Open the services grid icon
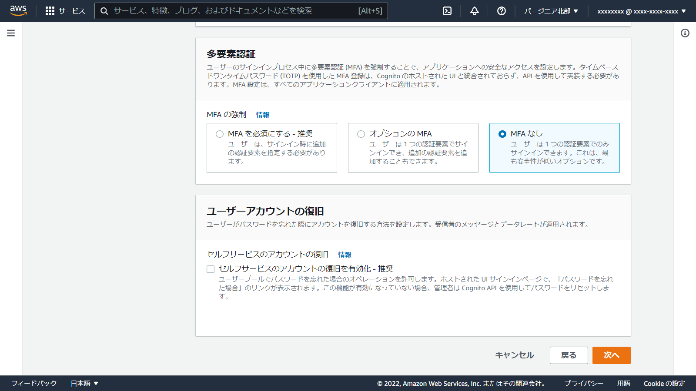Image resolution: width=696 pixels, height=391 pixels. (x=50, y=11)
